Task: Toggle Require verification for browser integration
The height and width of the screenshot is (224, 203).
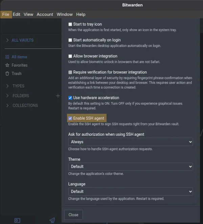Action: coord(70,72)
